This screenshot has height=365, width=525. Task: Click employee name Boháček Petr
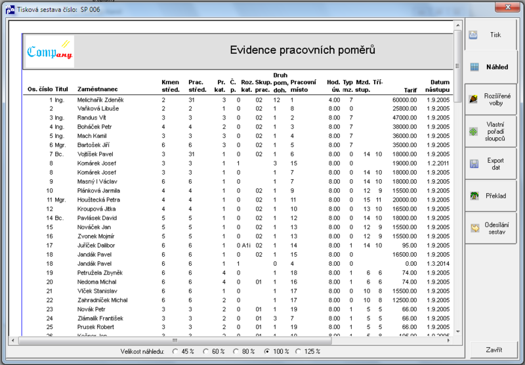tap(94, 127)
